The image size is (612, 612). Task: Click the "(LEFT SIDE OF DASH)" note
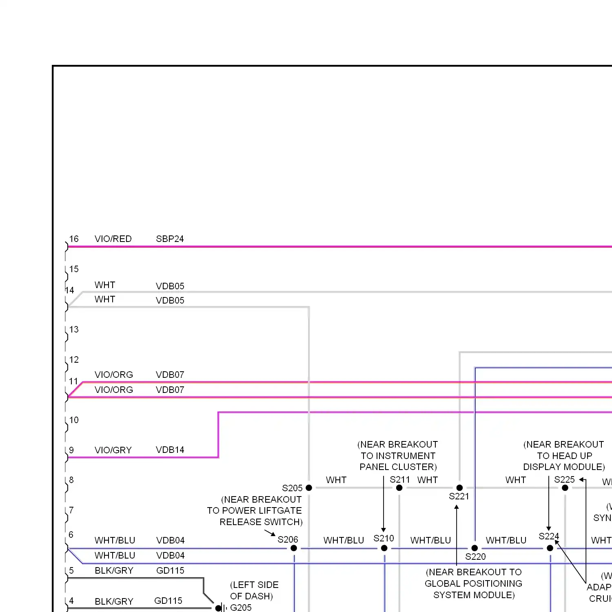[254, 590]
